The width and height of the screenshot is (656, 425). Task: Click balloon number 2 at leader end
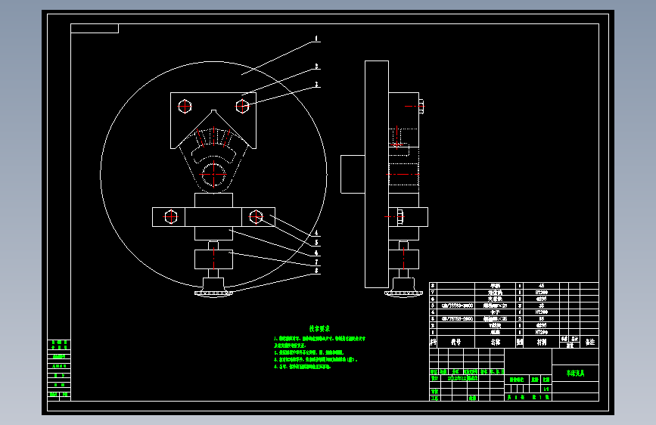tap(317, 66)
